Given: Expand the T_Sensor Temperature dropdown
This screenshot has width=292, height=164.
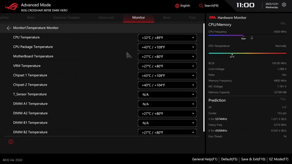Looking at the screenshot, I should tap(167, 95).
